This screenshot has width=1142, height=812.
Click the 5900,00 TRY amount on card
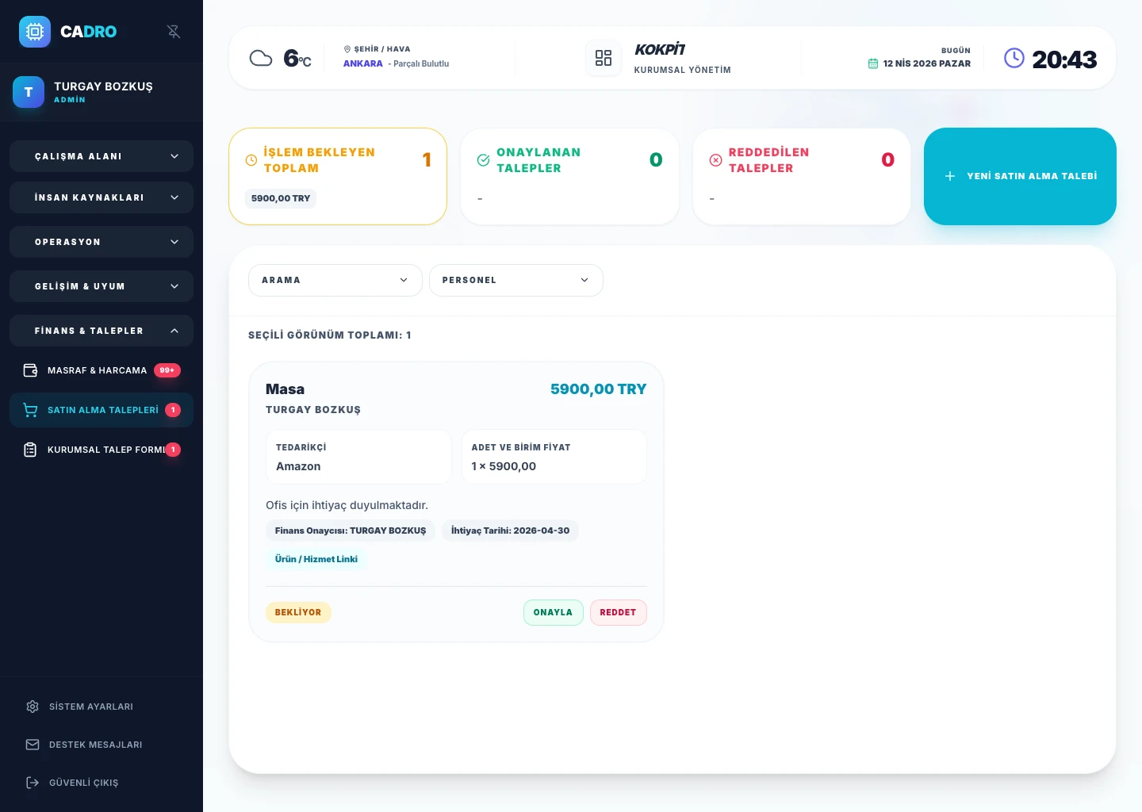click(x=599, y=389)
